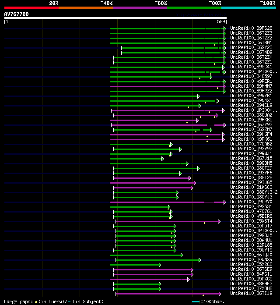Click arrowhead ending the UniRef100_C6SZM7 alignment
This screenshot has height=305, width=280.
coord(211,130)
